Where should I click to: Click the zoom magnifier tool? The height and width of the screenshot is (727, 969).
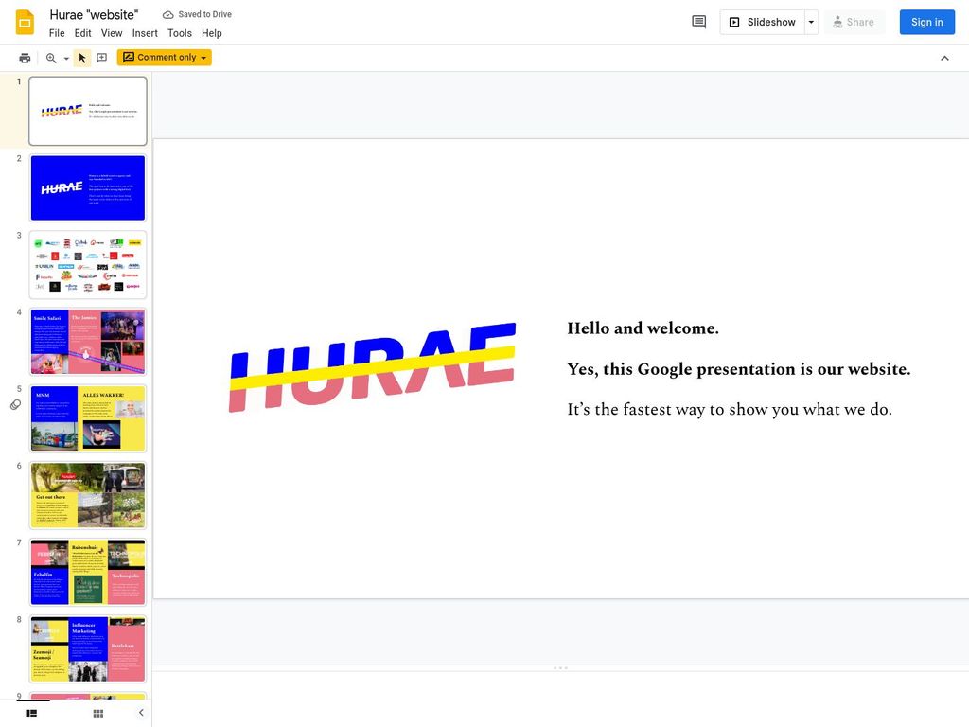point(51,58)
